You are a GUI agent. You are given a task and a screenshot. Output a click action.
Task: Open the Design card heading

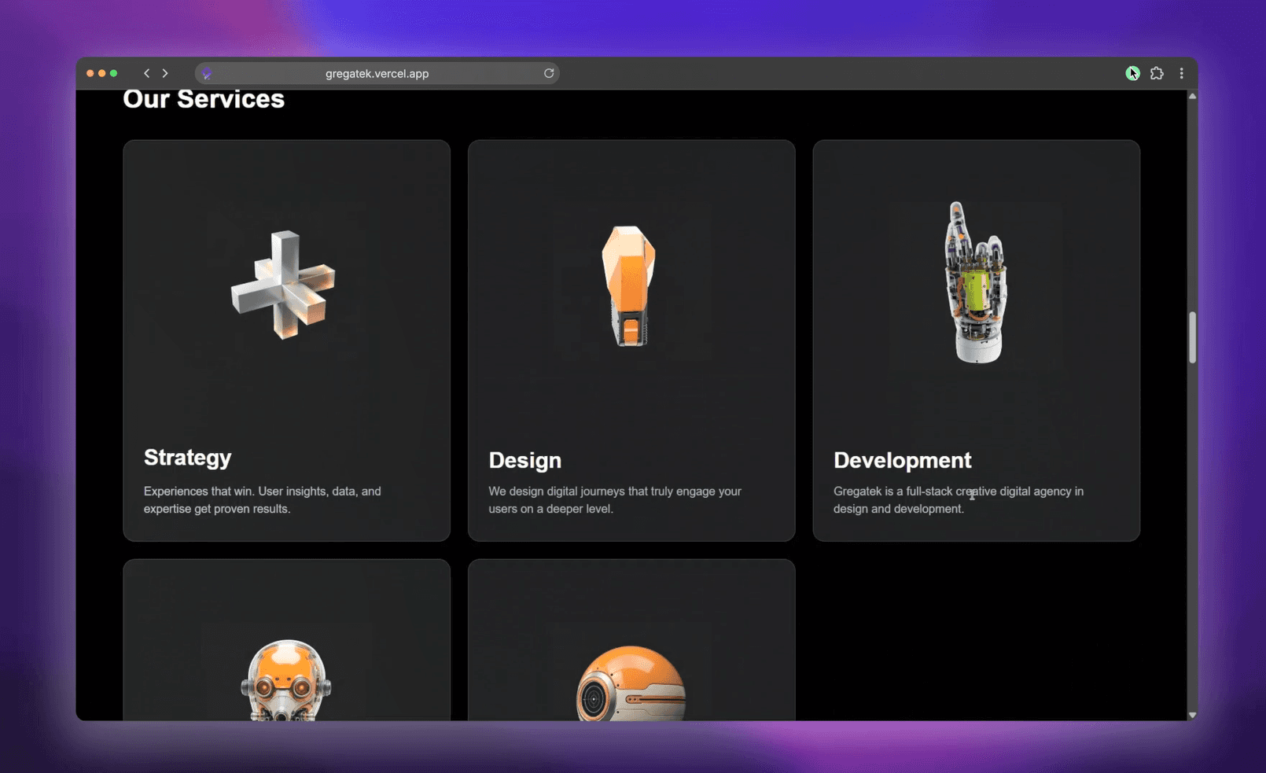pyautogui.click(x=524, y=460)
